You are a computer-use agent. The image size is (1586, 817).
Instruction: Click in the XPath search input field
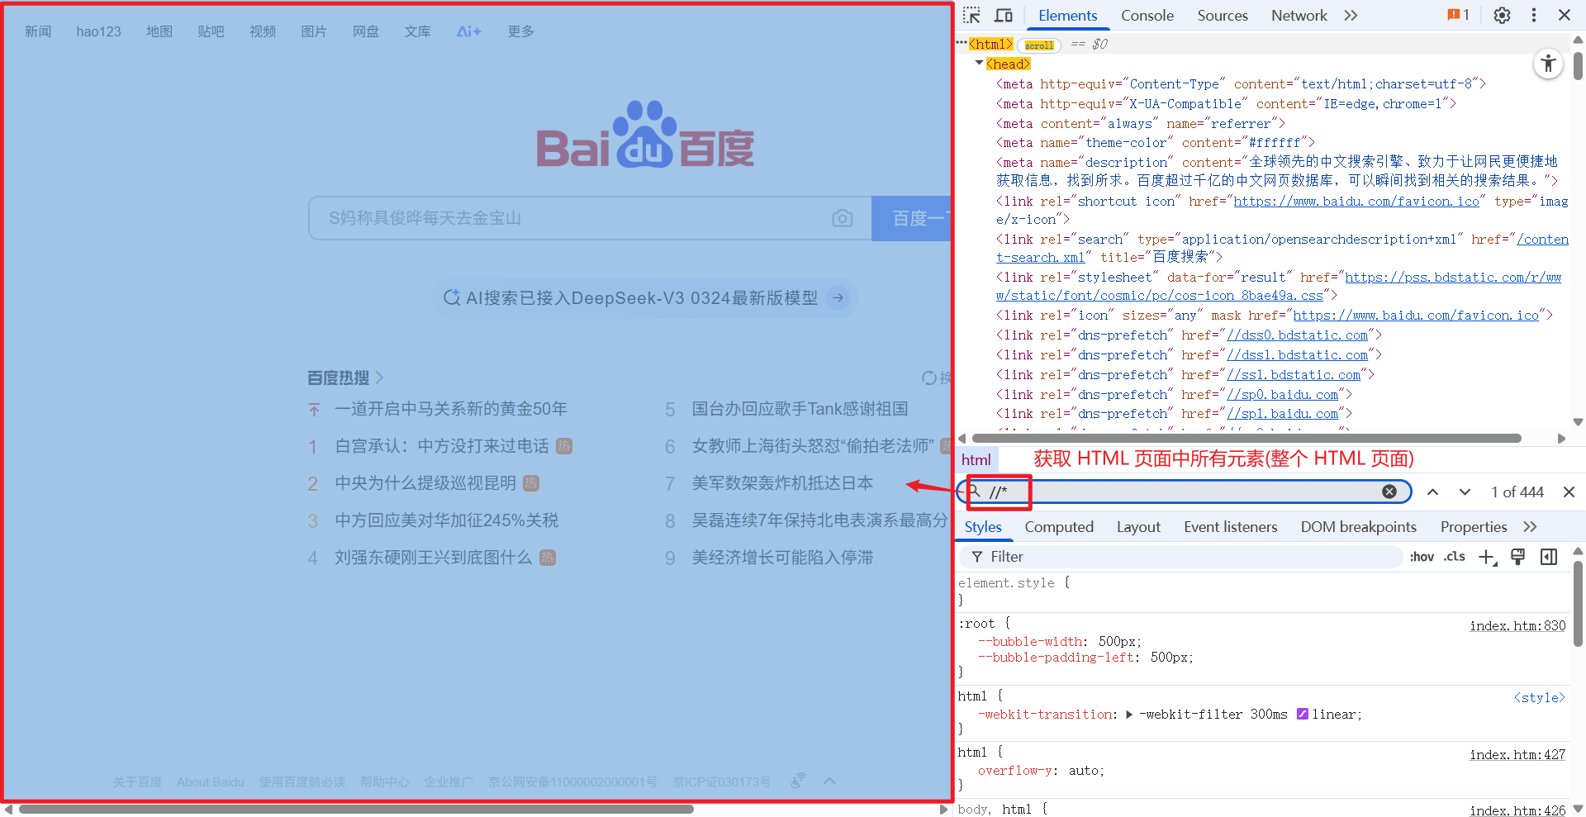pos(1185,492)
